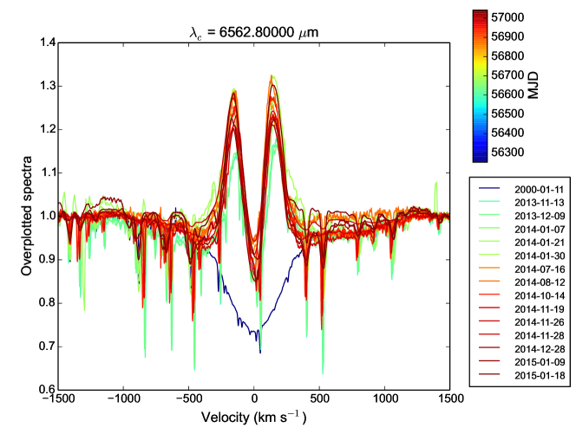Click x-axis tick label 500
Screen dimensions: 576x434
319,398
